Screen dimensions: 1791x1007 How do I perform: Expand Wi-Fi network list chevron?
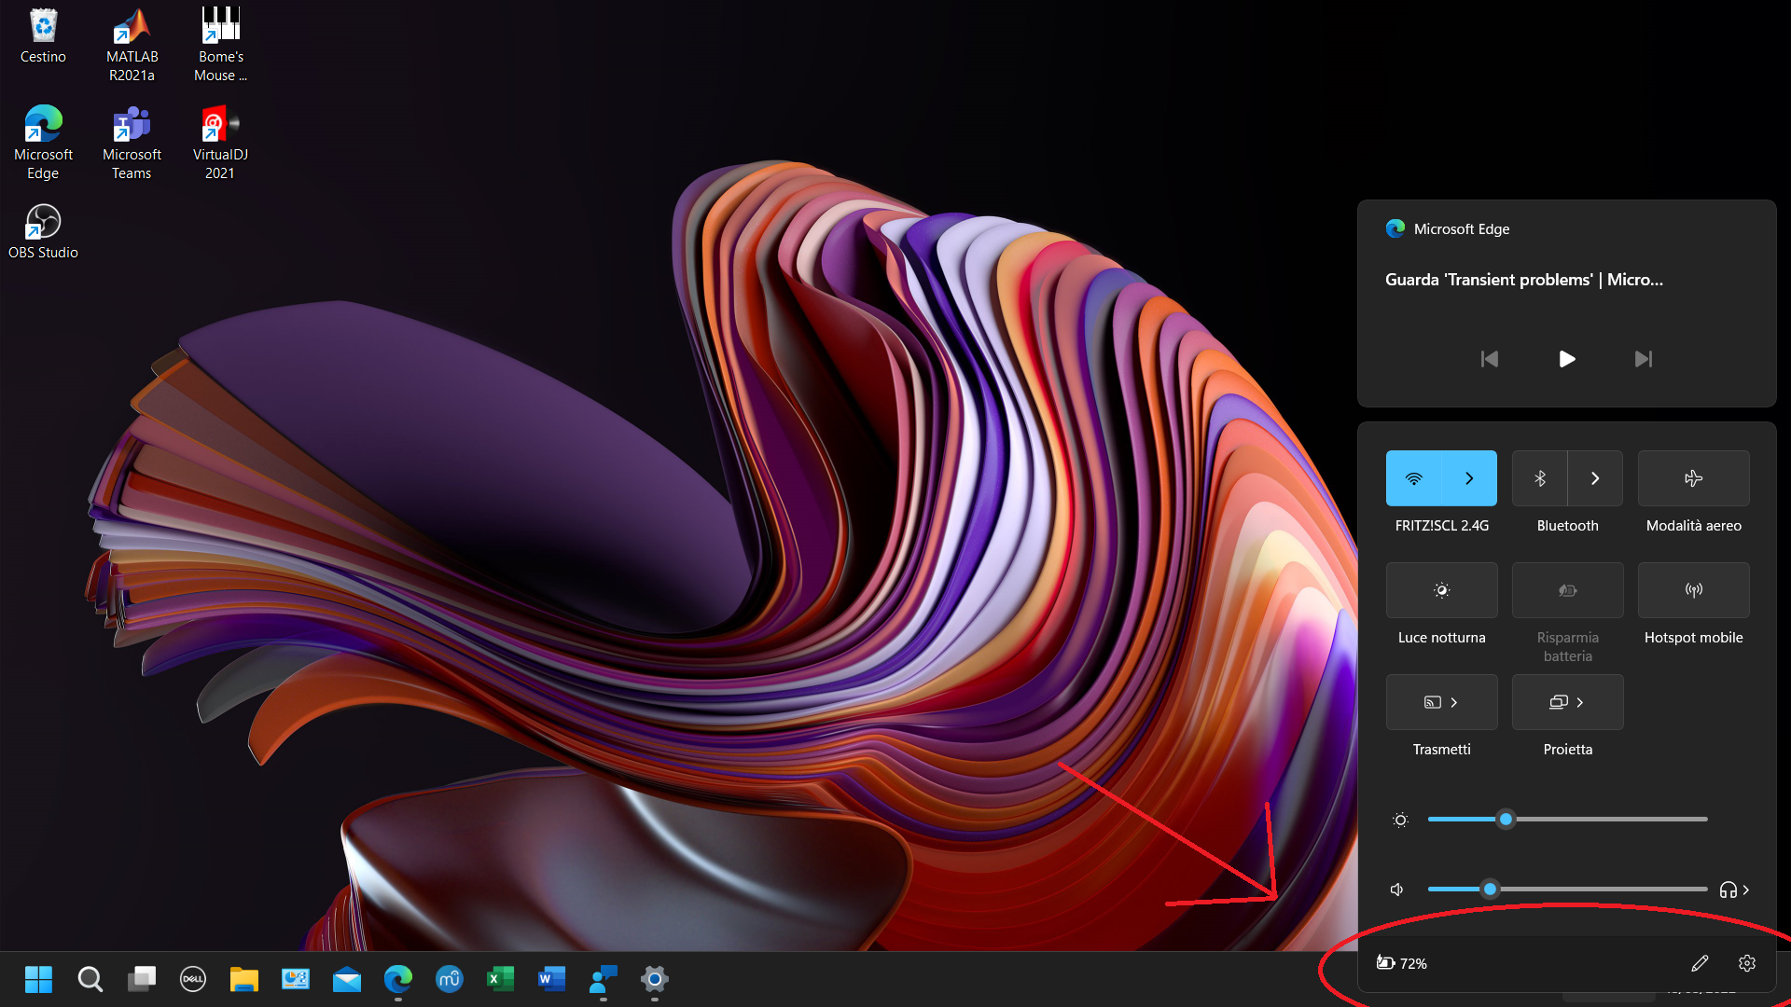1470,478
